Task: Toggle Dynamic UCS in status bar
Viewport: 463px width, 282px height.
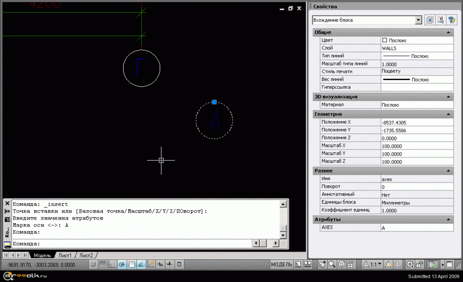Action: click(150, 264)
